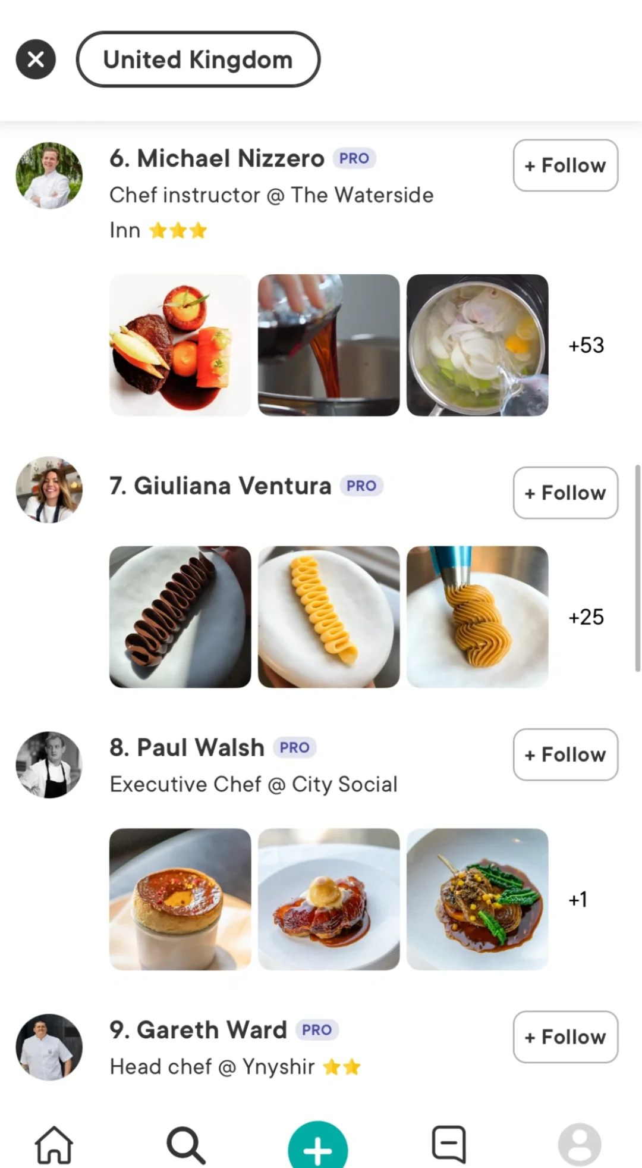Open the messages chat icon
Screen dimensions: 642x1168
click(x=449, y=1144)
